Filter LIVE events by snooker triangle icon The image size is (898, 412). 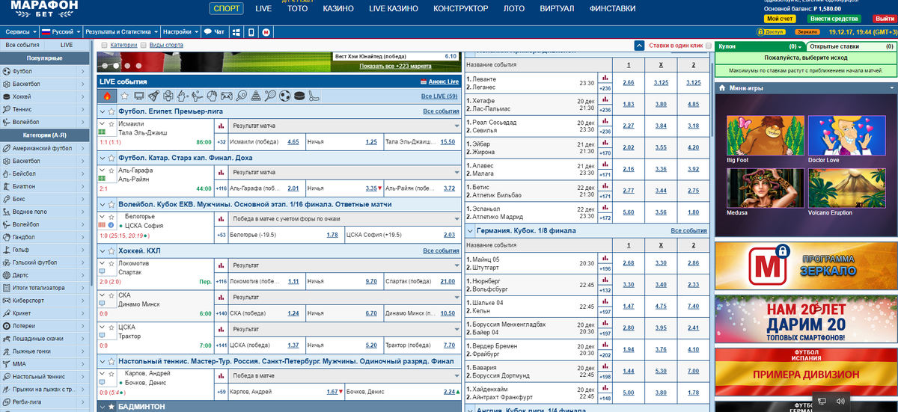click(x=255, y=96)
